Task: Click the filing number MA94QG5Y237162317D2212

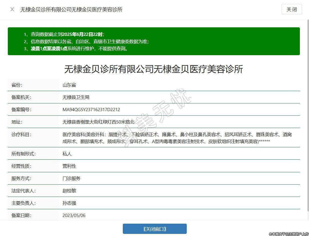Action: 91,110
